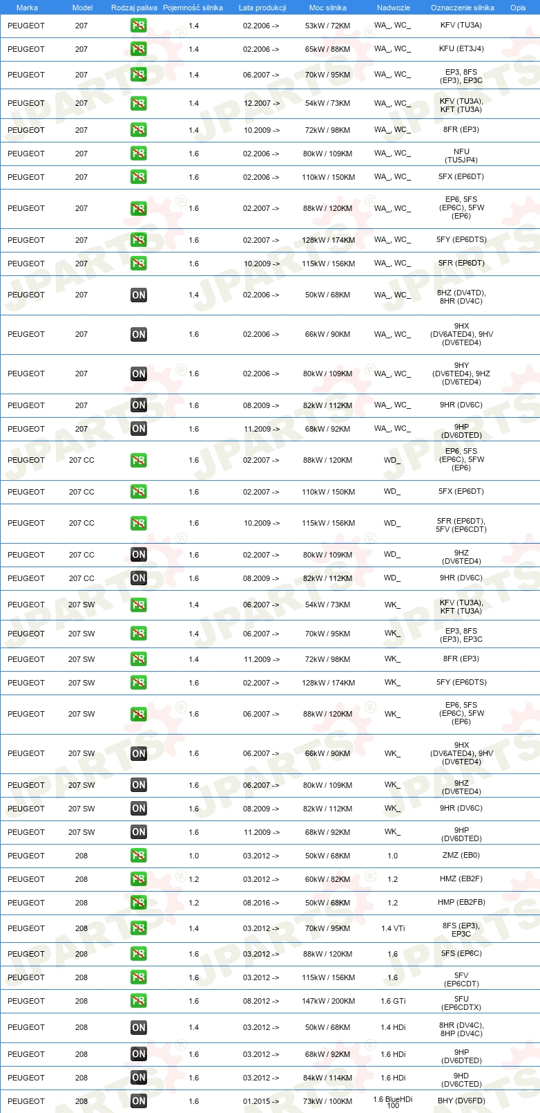Click petrol icon in 207 CC 88kW / 120KM row
Screen dimensions: 540x1113
tap(139, 460)
